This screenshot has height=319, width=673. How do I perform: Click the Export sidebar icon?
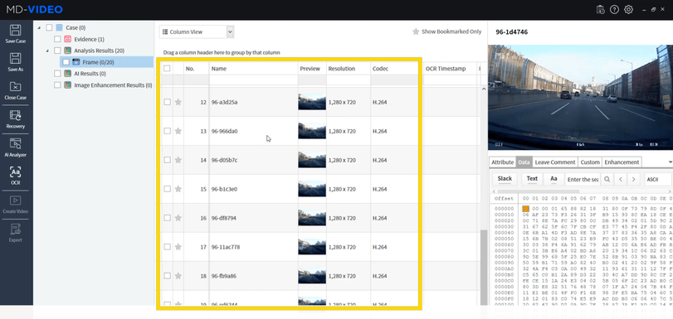click(x=16, y=233)
